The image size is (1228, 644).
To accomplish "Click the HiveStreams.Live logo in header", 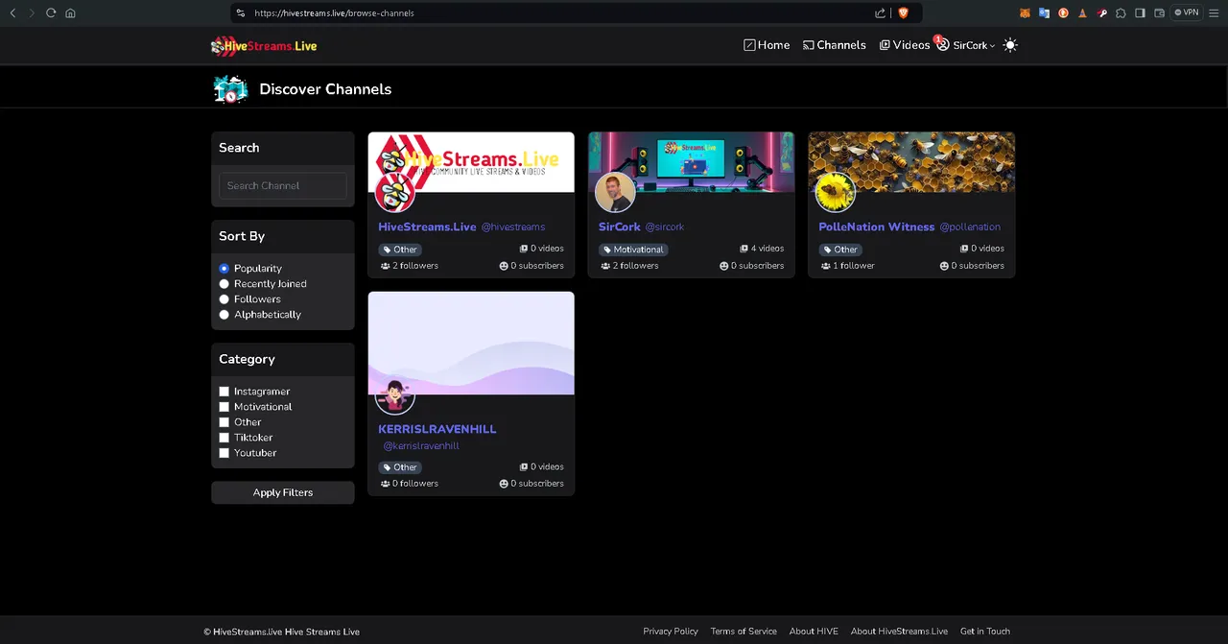I will pyautogui.click(x=264, y=45).
